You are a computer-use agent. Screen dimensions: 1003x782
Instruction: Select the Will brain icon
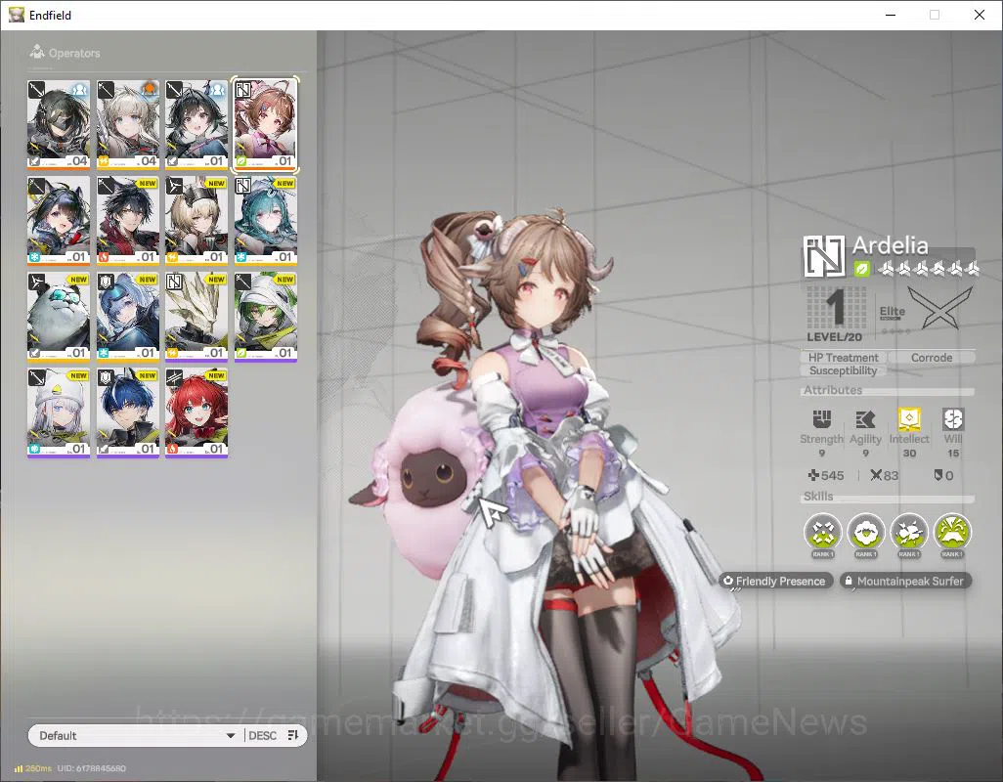952,418
